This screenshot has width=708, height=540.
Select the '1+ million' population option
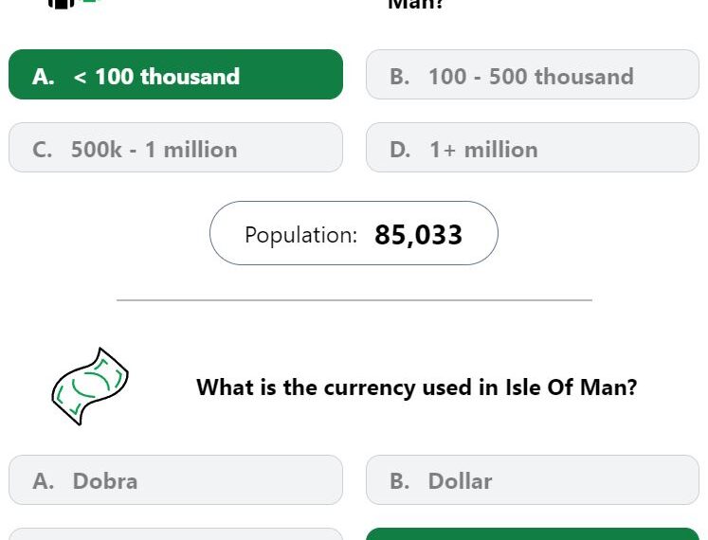[533, 147]
